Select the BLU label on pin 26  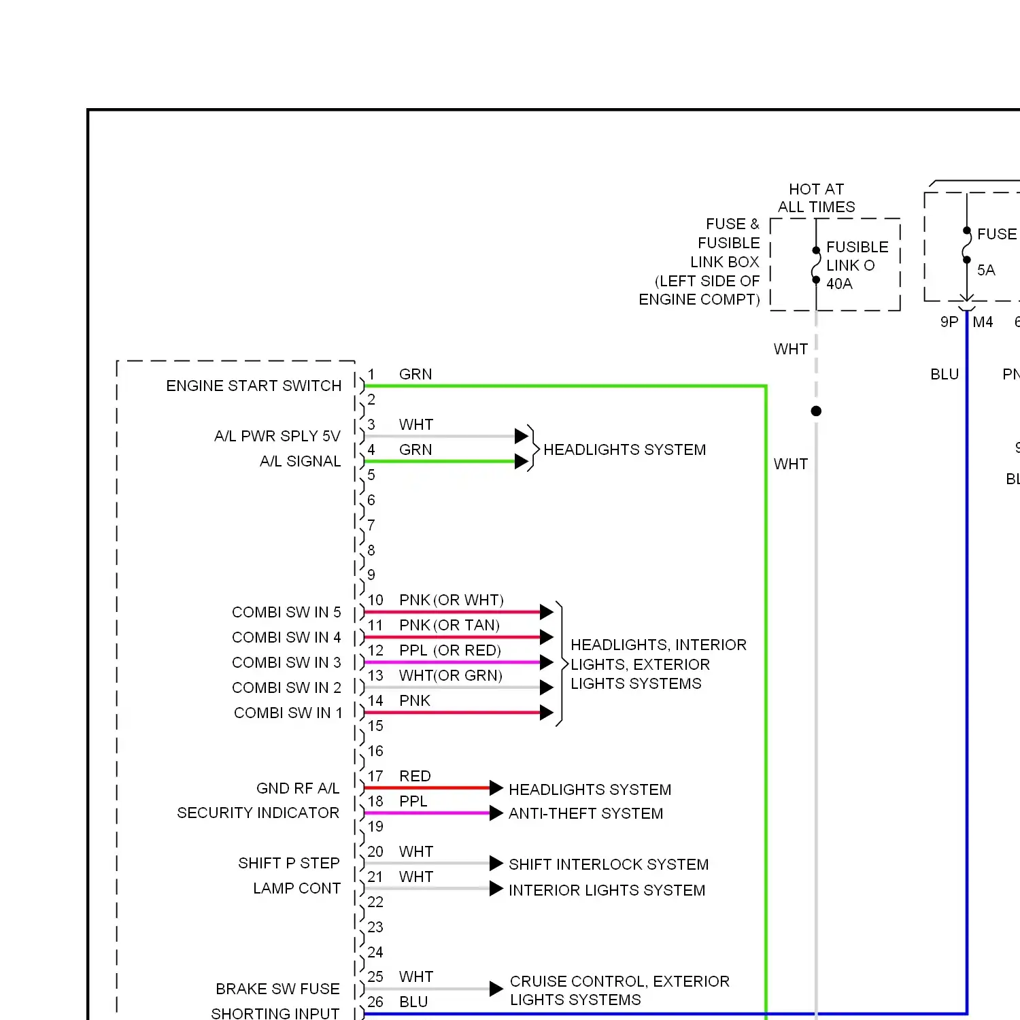click(413, 1002)
